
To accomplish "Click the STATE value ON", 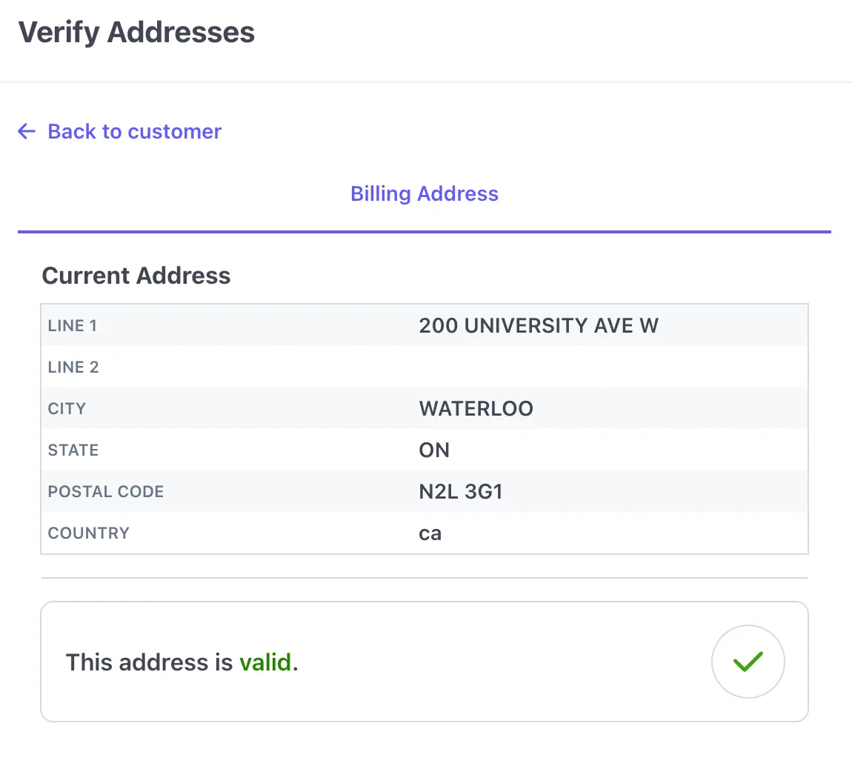I will [x=434, y=450].
